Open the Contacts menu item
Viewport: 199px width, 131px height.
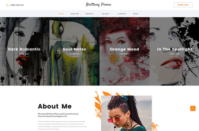click(x=122, y=14)
